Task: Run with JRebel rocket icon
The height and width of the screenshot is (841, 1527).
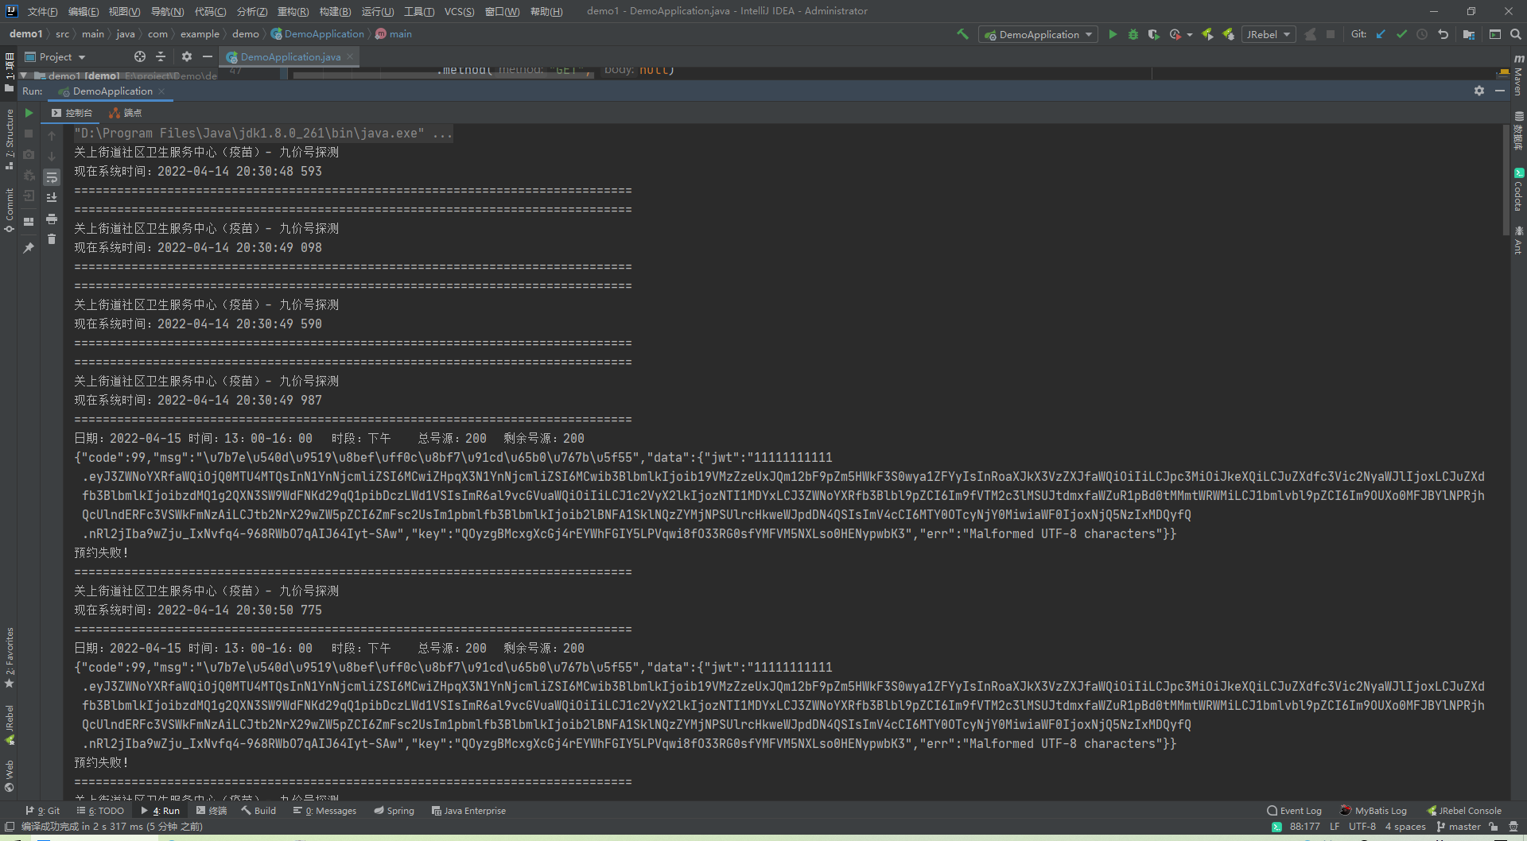Action: (x=1207, y=34)
